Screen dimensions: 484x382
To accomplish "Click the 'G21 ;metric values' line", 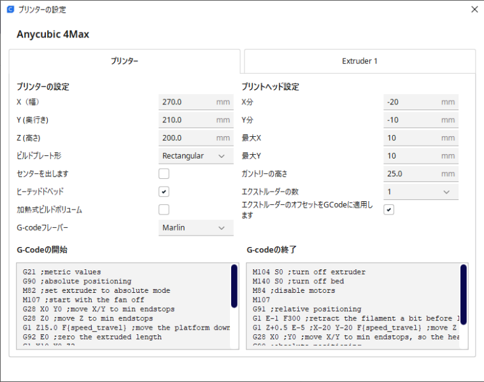I will coord(62,272).
